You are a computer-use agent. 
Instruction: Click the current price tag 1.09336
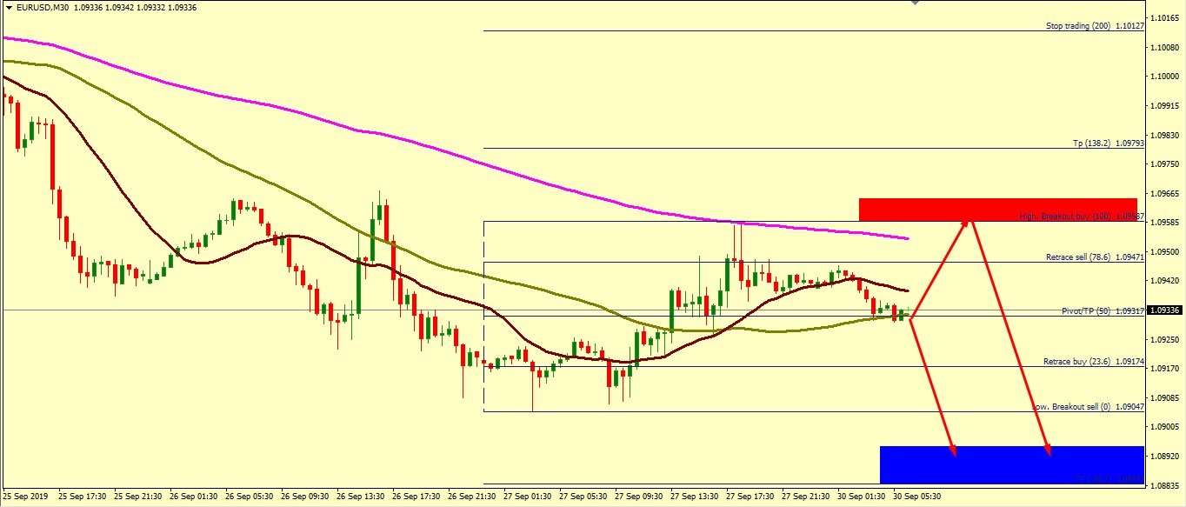pos(1164,310)
